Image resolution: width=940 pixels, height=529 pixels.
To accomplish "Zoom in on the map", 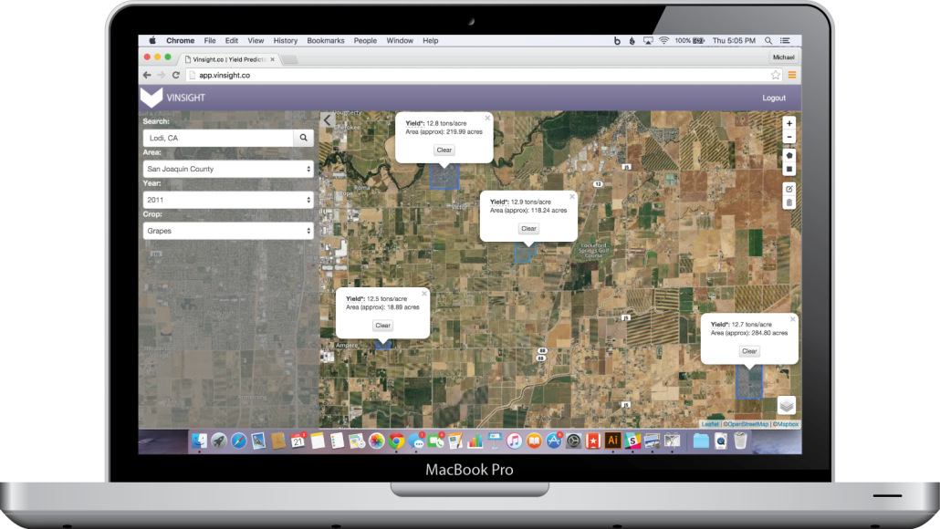I will [x=789, y=123].
